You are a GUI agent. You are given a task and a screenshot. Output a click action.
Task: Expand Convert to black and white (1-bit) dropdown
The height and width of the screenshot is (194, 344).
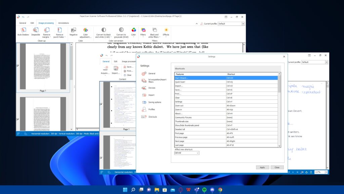[111, 37]
